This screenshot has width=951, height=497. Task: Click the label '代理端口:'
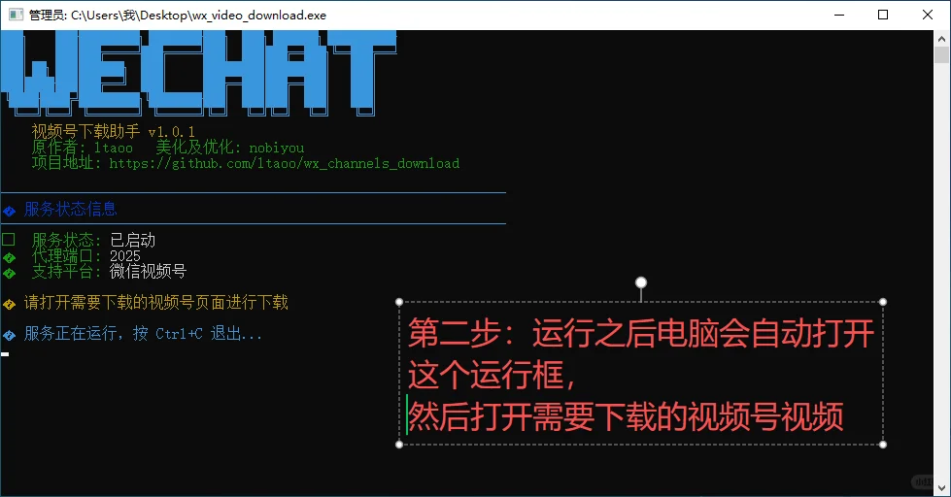pyautogui.click(x=66, y=255)
